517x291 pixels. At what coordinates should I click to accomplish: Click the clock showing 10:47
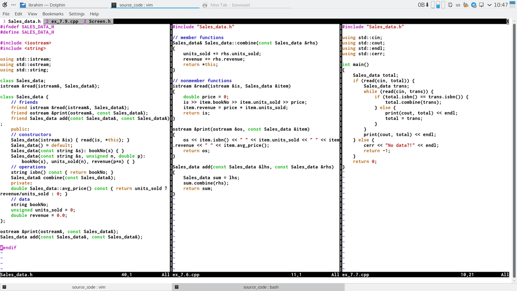click(501, 5)
